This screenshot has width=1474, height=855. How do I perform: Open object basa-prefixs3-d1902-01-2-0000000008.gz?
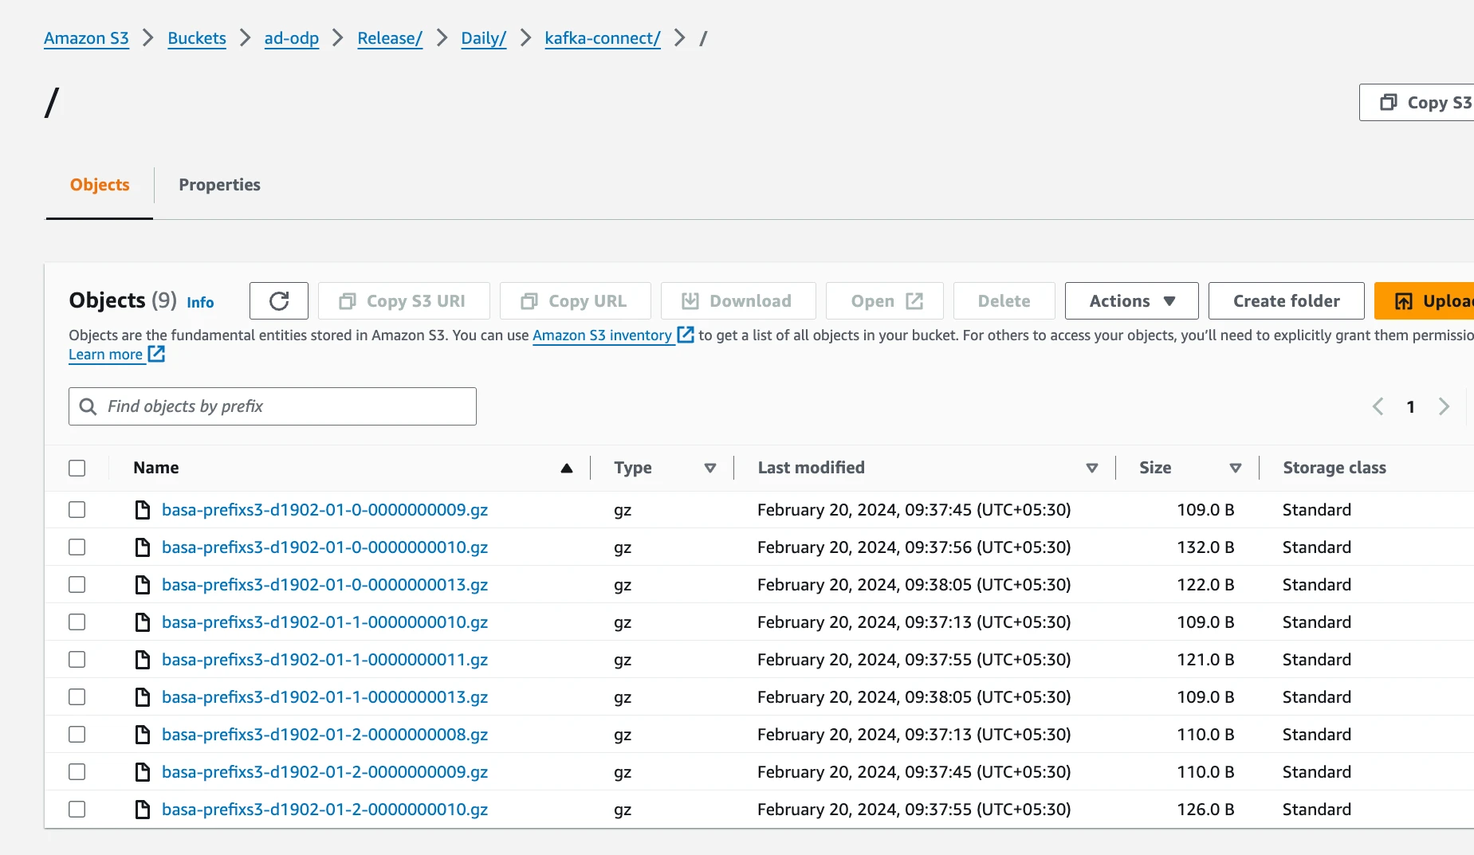(324, 735)
